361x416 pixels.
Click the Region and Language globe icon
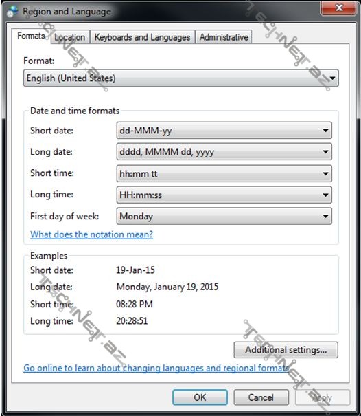(x=12, y=12)
